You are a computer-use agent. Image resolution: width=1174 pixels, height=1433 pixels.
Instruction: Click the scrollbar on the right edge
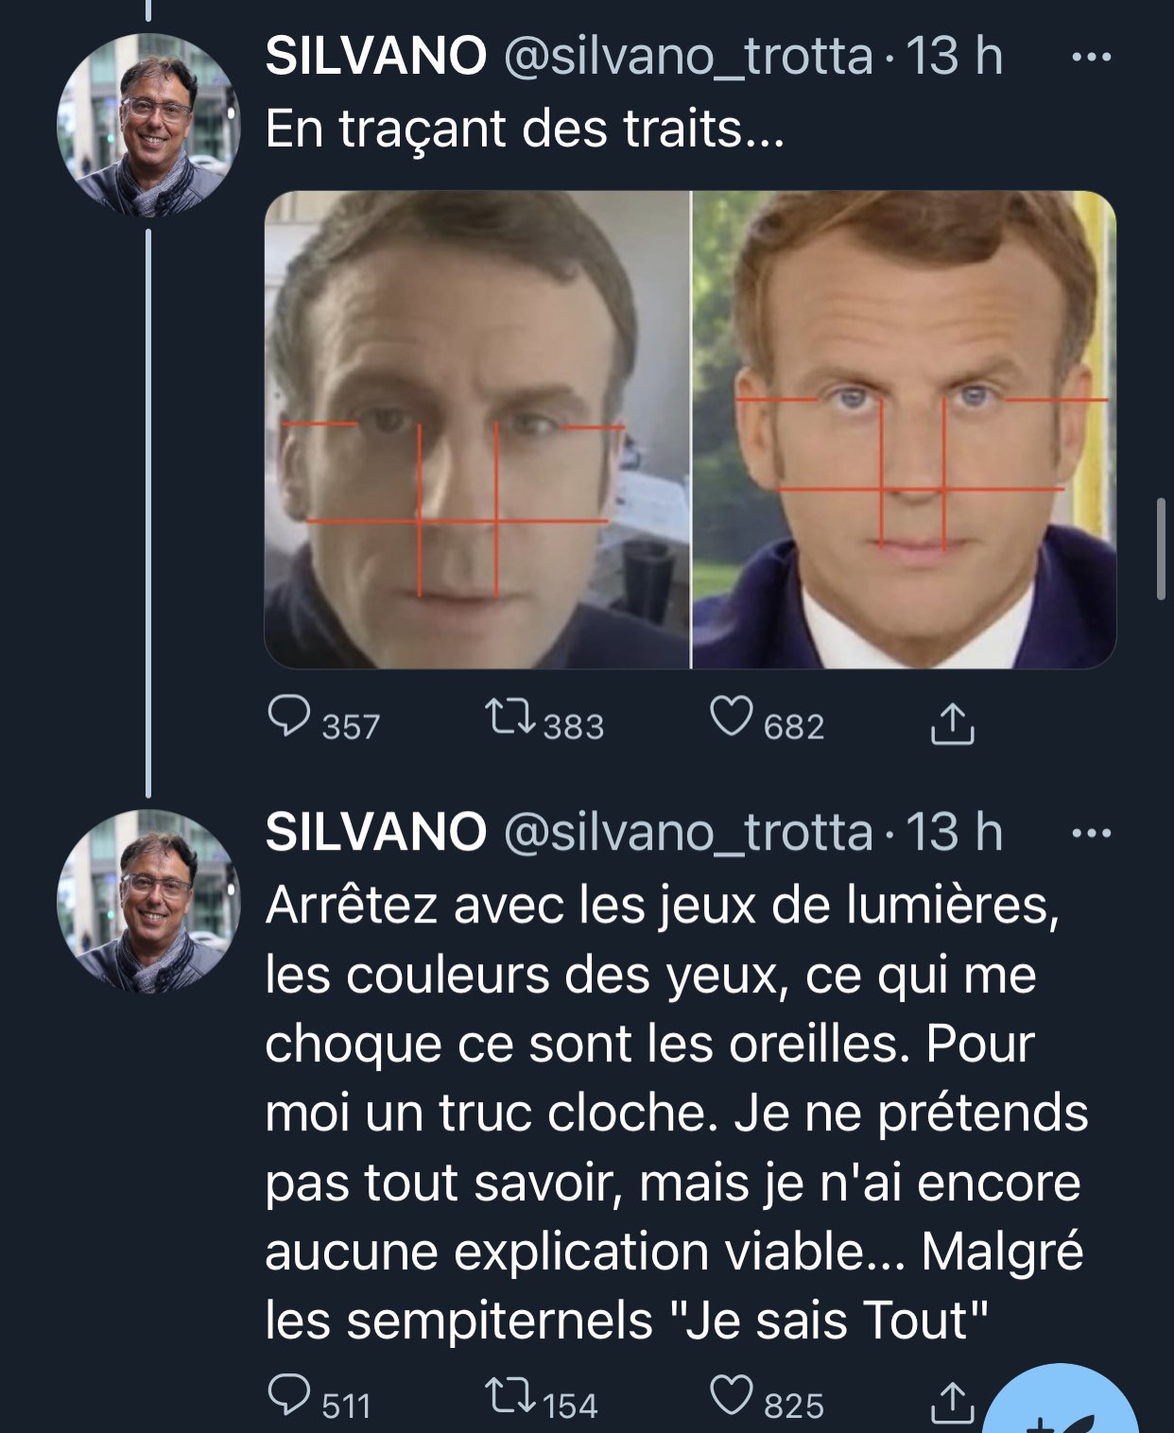[x=1162, y=548]
